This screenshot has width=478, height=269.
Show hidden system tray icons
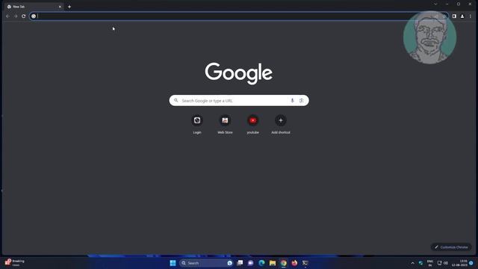tap(412, 263)
